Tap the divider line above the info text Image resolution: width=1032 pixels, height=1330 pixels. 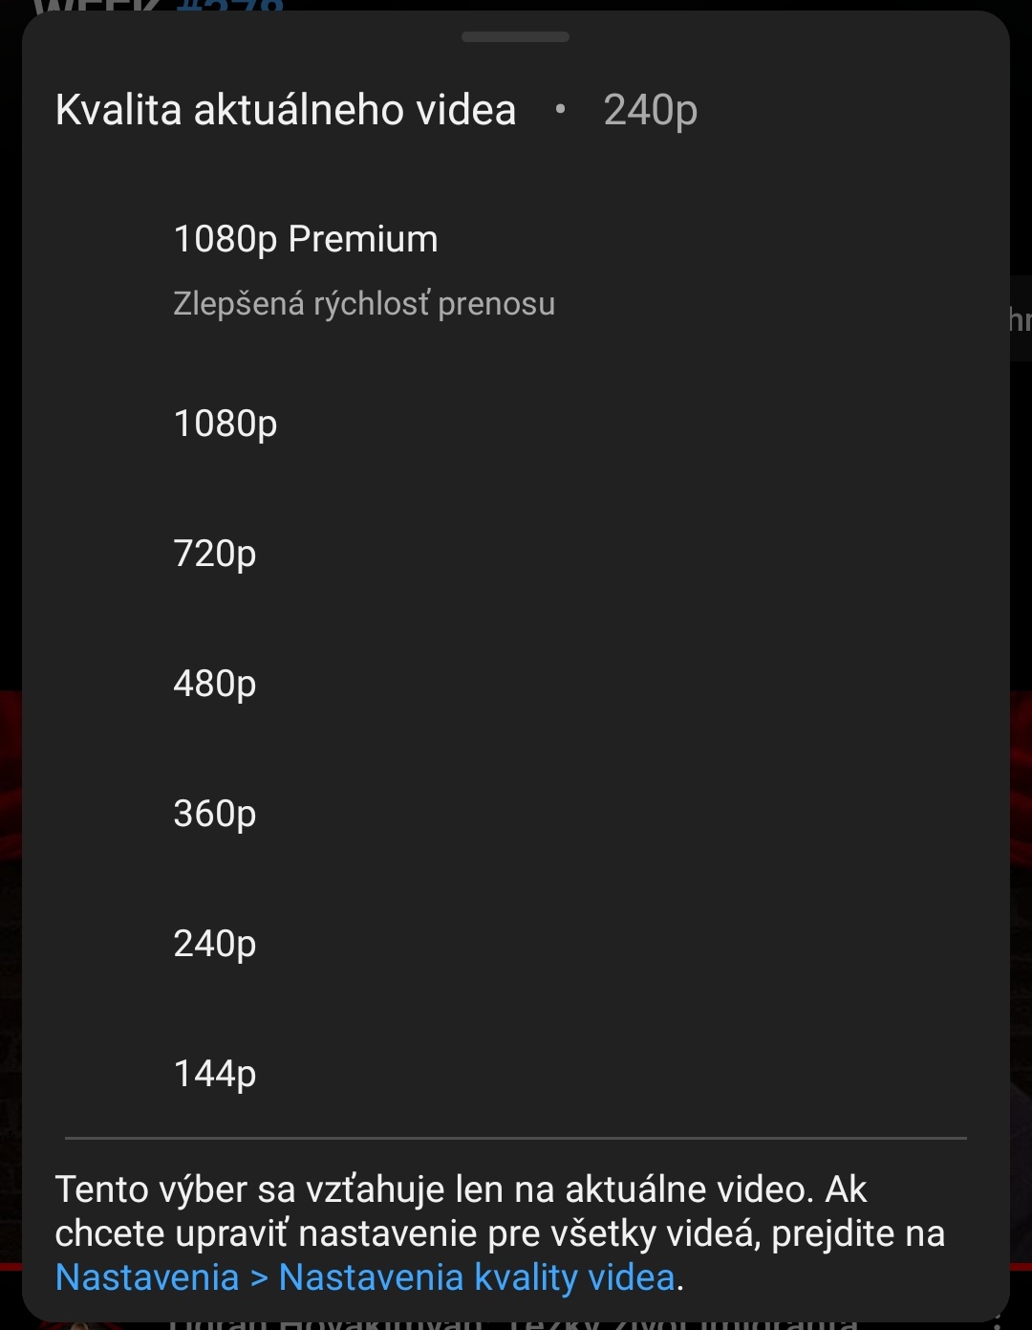coord(515,1138)
